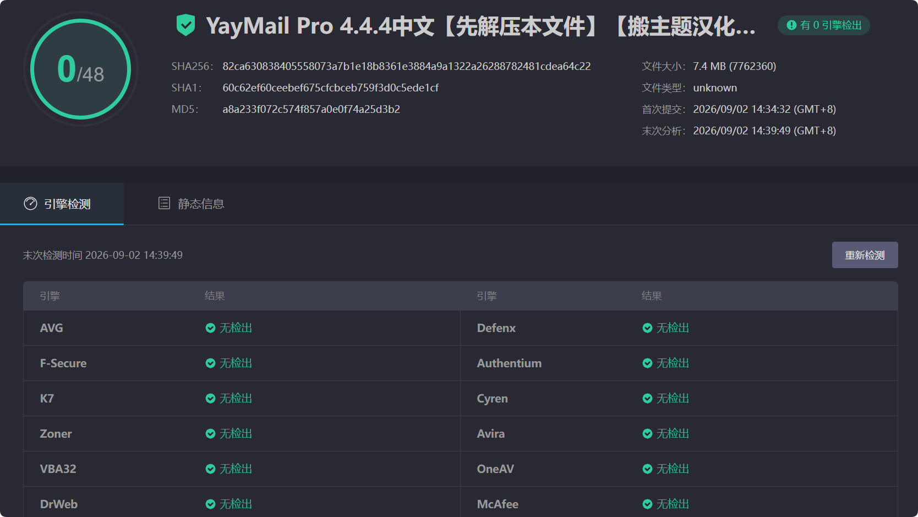Click the gauge icon on the 引擎检测 tab
The height and width of the screenshot is (517, 918).
click(x=30, y=204)
